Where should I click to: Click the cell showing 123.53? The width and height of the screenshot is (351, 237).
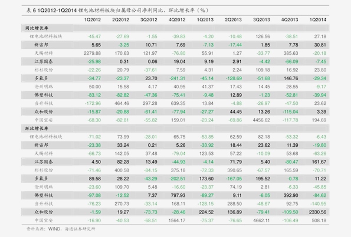(x=206, y=153)
